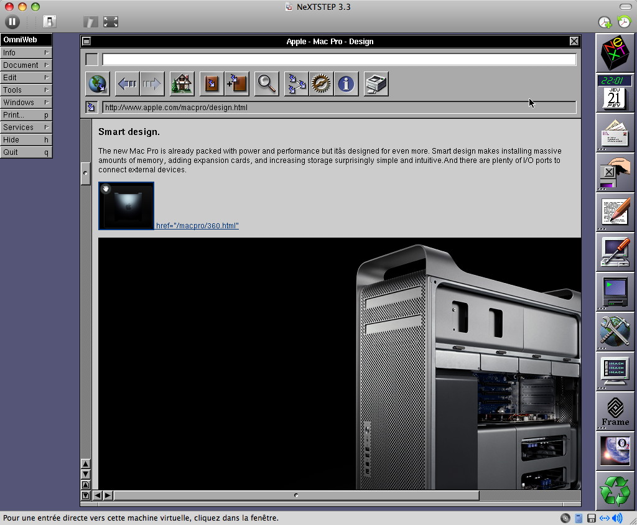Open the calendar clock dock icon
The width and height of the screenshot is (637, 525).
pos(615,93)
